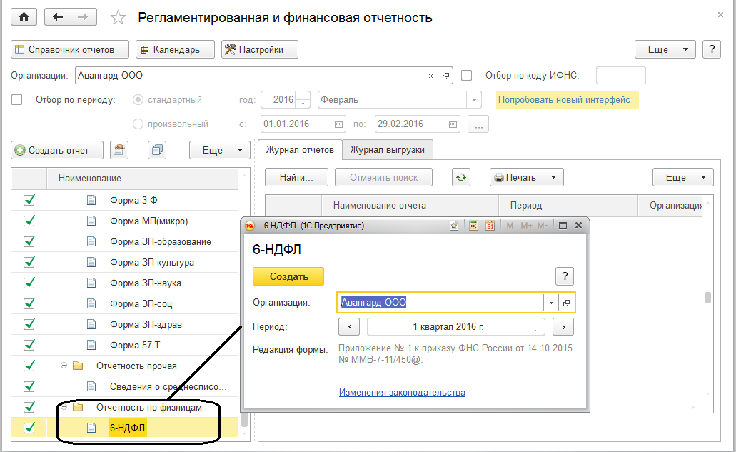Enable Отбор по периоду checkbox

pos(17,99)
